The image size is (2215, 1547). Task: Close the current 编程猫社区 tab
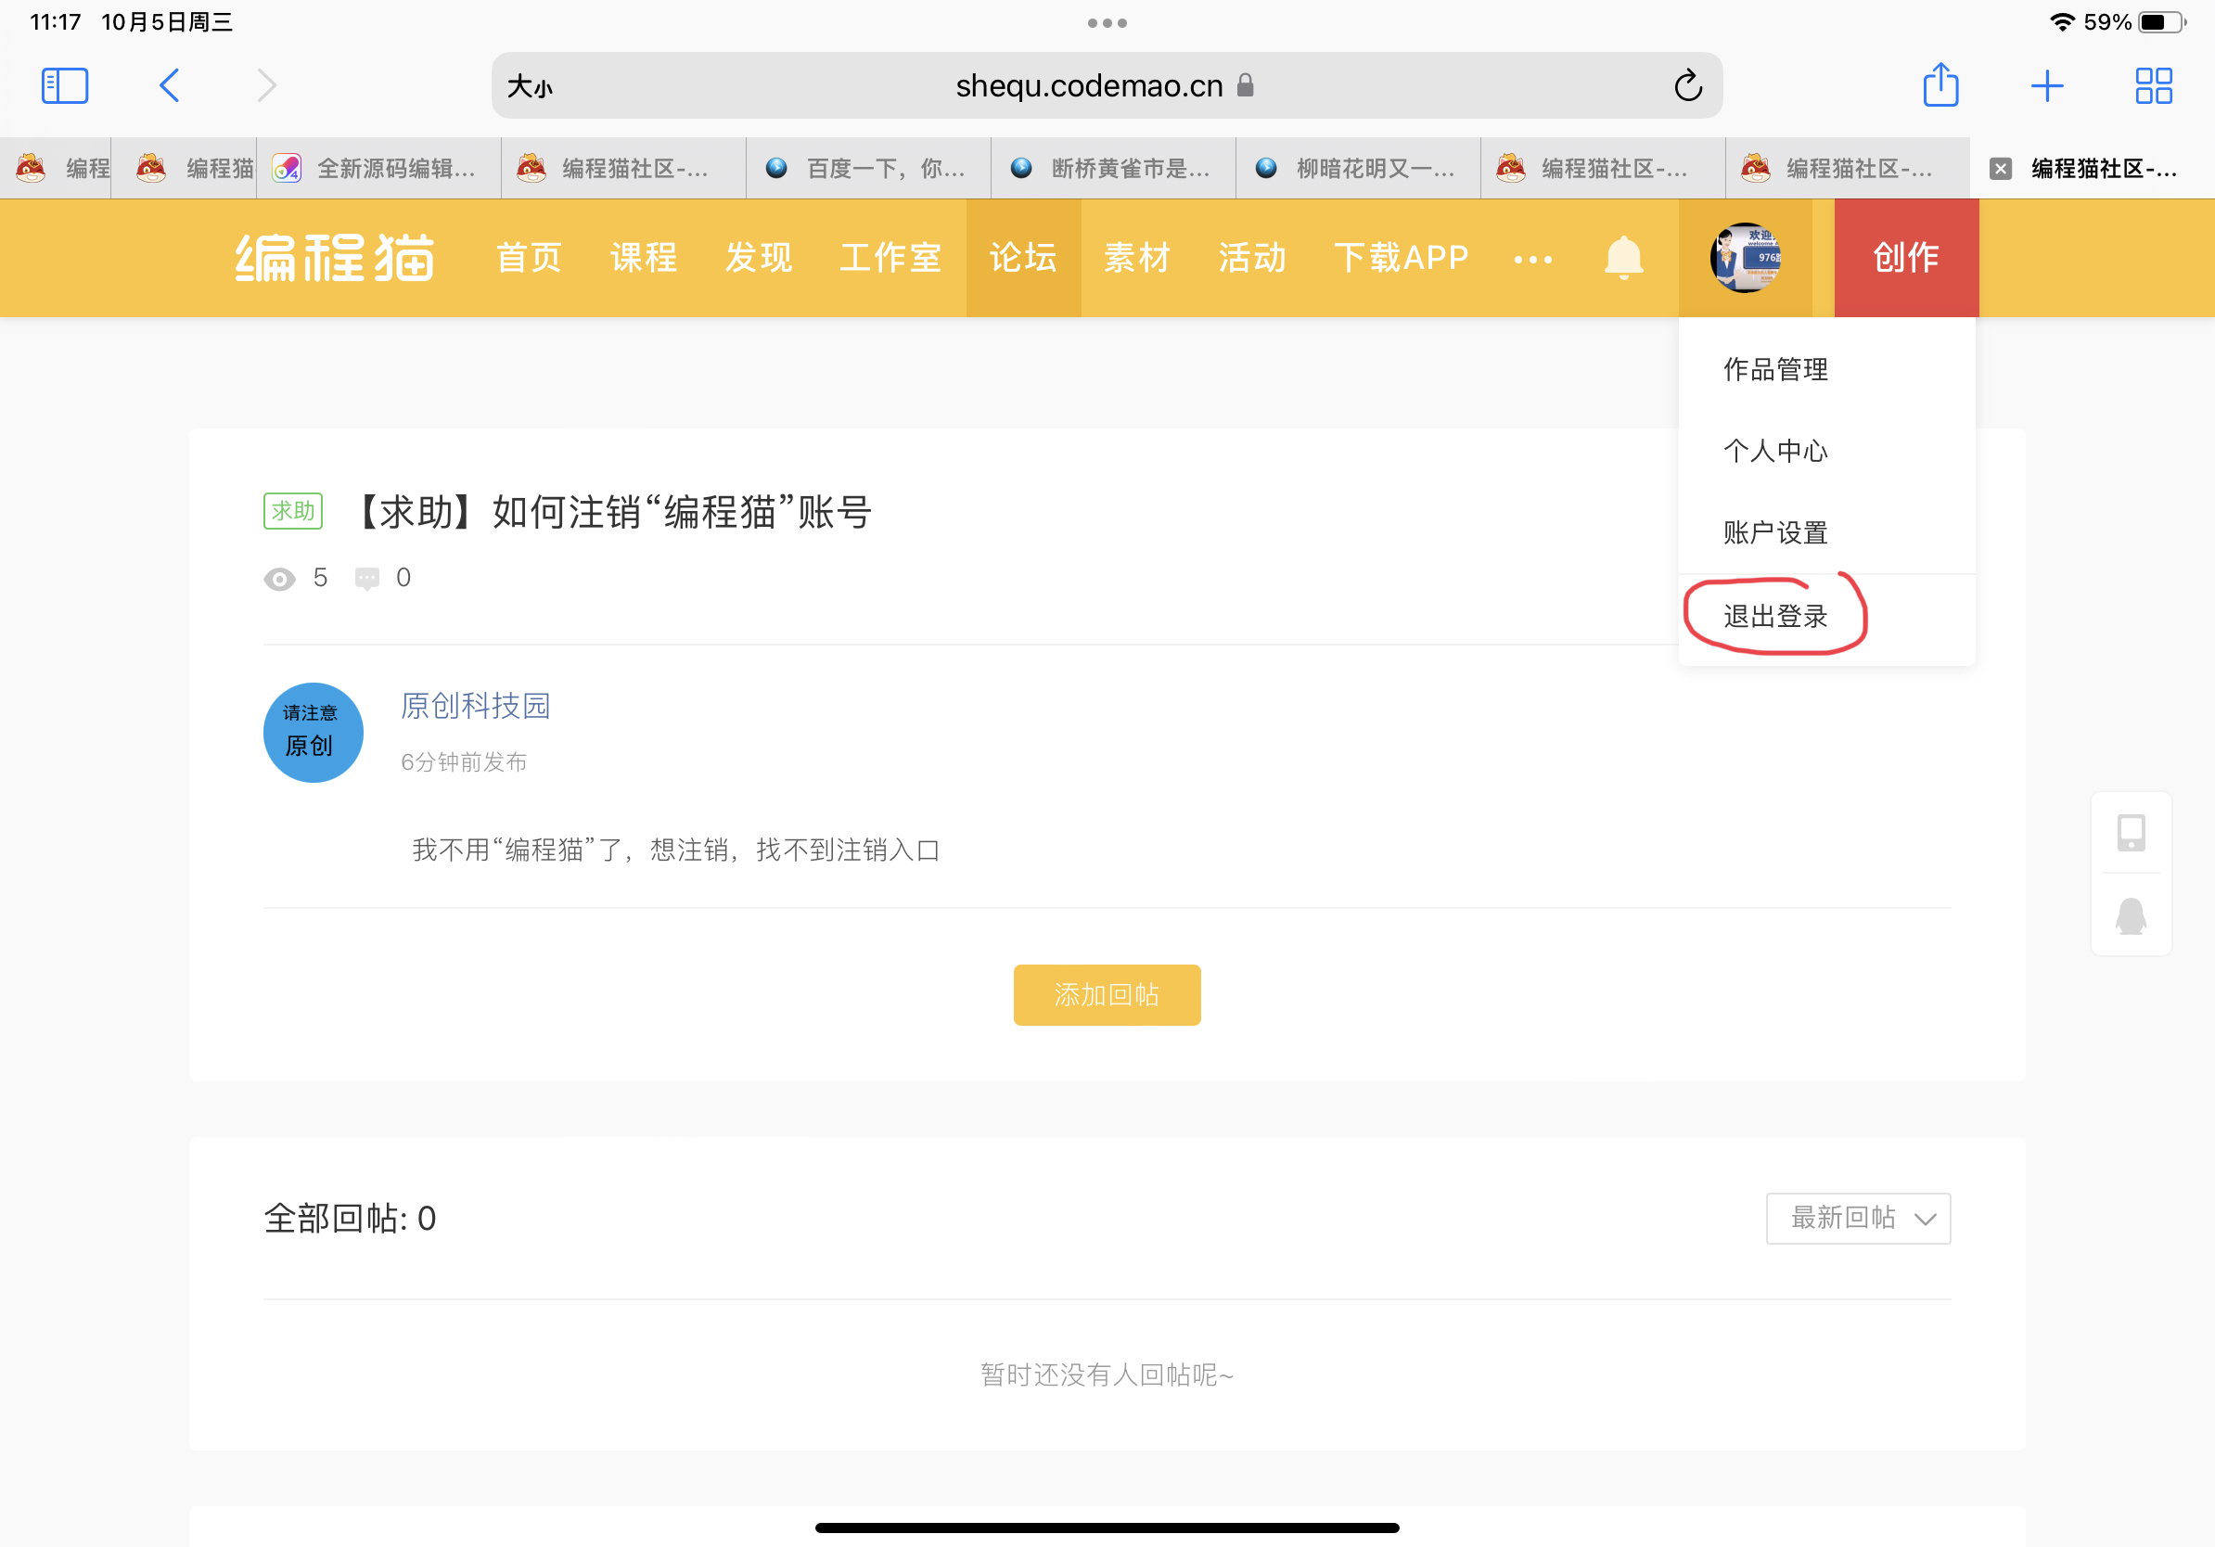(2000, 169)
